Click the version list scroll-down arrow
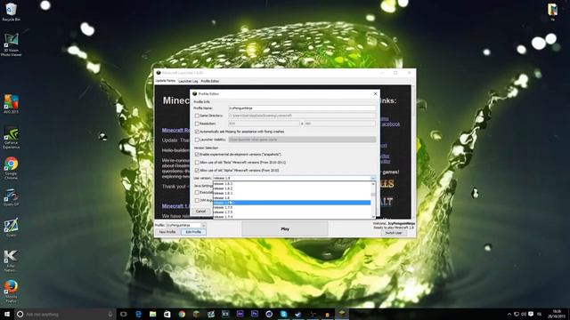570x320 pixels. click(x=373, y=217)
